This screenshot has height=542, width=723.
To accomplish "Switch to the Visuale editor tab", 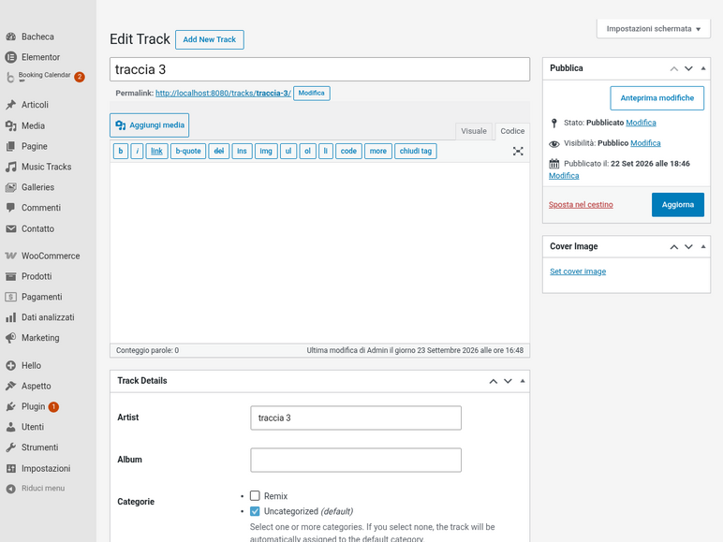I will point(474,131).
